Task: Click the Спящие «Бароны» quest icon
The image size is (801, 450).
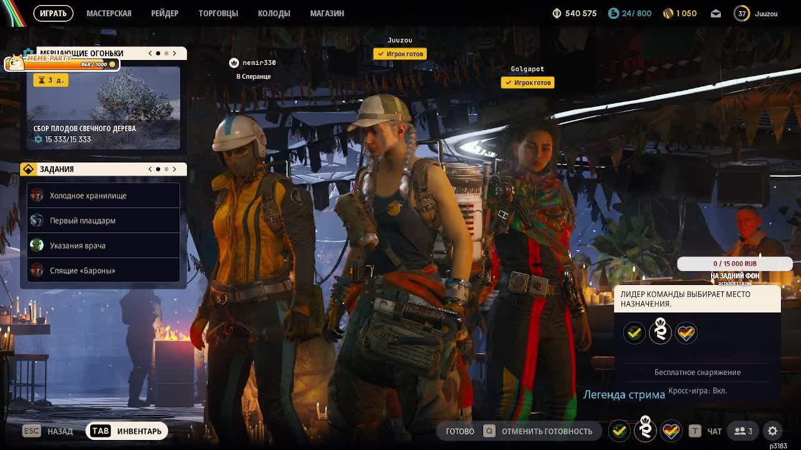Action: (37, 271)
